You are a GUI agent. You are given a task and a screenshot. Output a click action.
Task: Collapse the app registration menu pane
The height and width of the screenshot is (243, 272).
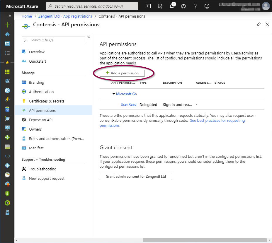(89, 37)
